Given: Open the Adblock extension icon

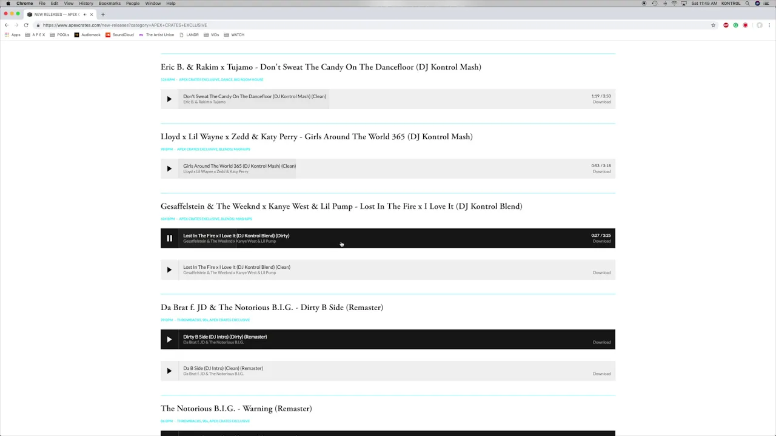Looking at the screenshot, I should point(726,25).
